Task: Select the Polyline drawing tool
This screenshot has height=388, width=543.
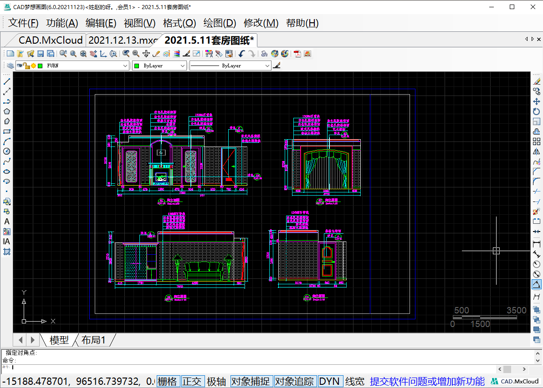Action: tap(6, 101)
